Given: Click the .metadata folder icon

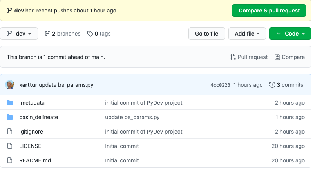Looking at the screenshot, I should coord(10,103).
